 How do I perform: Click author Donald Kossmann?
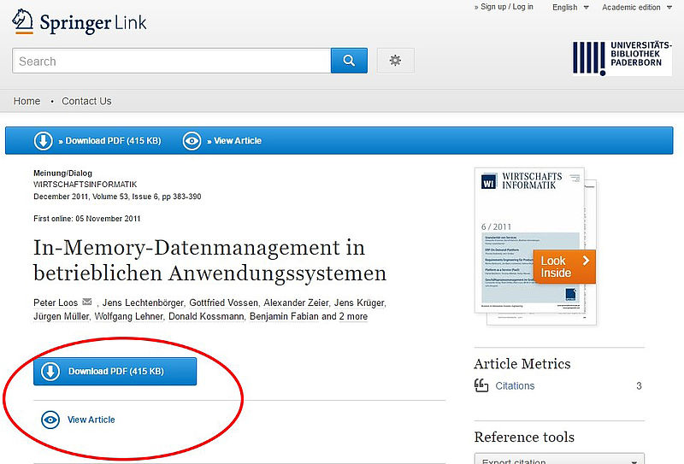(x=206, y=317)
